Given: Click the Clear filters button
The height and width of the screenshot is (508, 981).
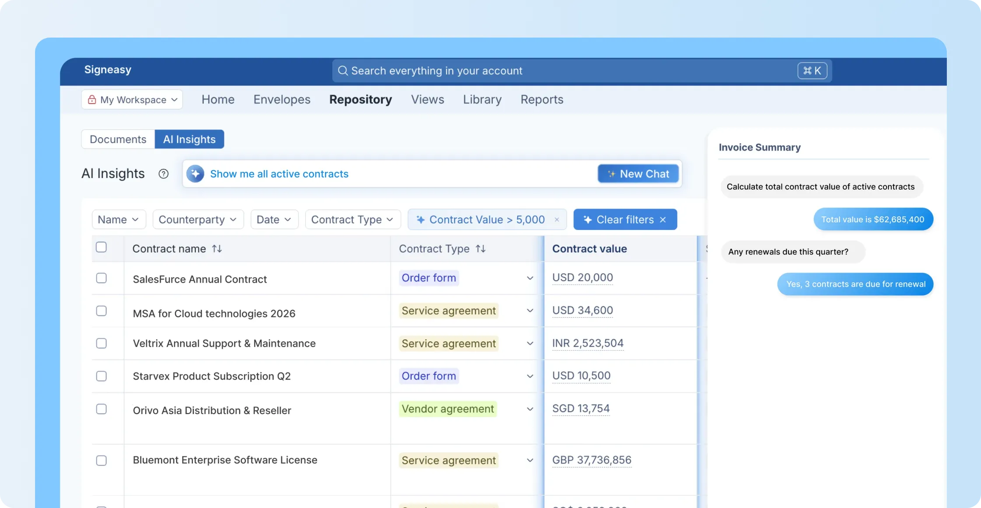Looking at the screenshot, I should [x=625, y=219].
